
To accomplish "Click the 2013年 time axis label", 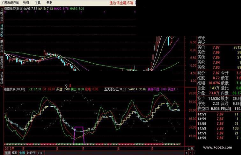I will click(x=9, y=149).
